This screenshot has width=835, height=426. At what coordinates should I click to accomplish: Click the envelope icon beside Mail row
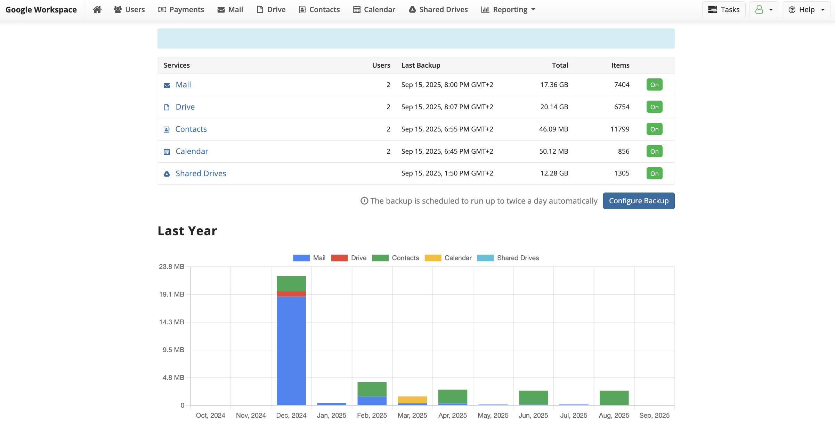coord(167,85)
